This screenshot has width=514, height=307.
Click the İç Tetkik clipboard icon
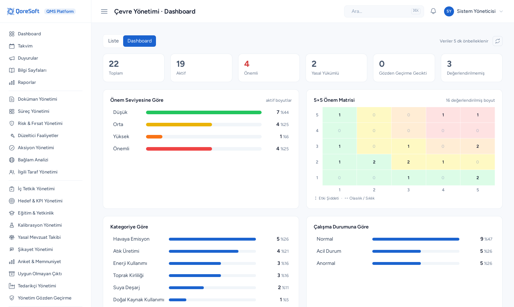tap(12, 189)
